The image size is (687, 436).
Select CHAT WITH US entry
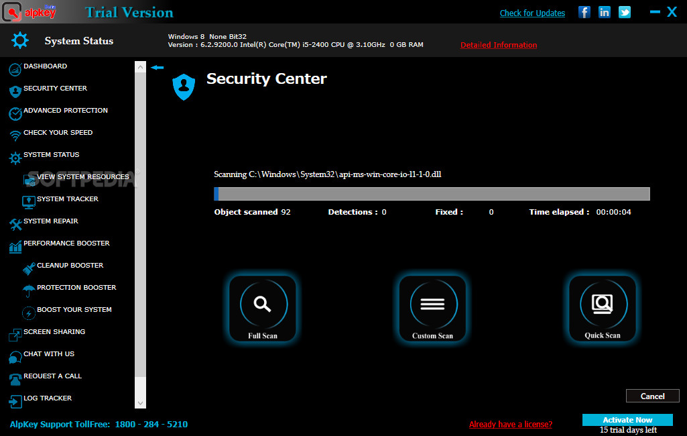tap(49, 354)
